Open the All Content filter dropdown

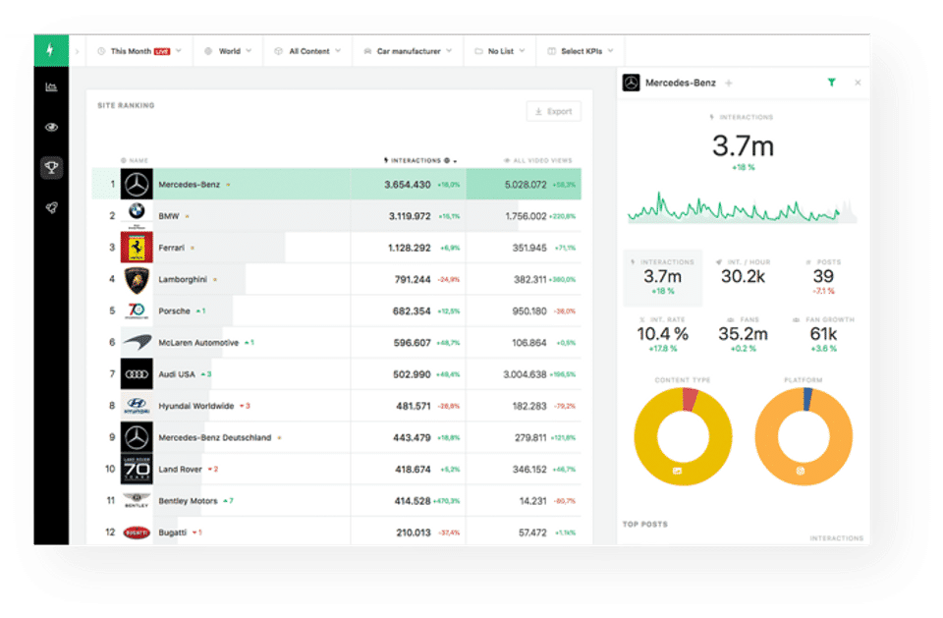pyautogui.click(x=307, y=51)
